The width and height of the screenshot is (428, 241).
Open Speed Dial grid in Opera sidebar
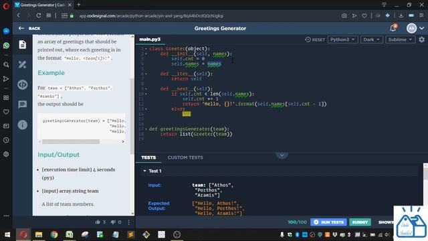click(x=6, y=98)
